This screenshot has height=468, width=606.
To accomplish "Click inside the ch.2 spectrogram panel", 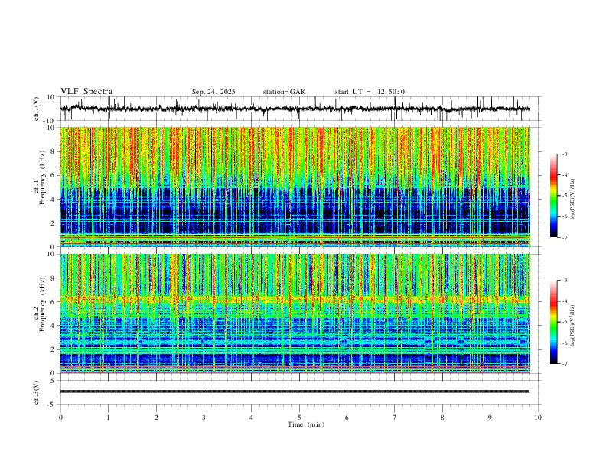I will pyautogui.click(x=295, y=314).
